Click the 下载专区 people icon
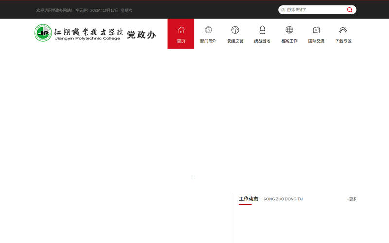The height and width of the screenshot is (243, 389). pyautogui.click(x=343, y=30)
